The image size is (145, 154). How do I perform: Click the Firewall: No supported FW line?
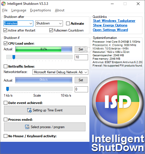[117, 66]
